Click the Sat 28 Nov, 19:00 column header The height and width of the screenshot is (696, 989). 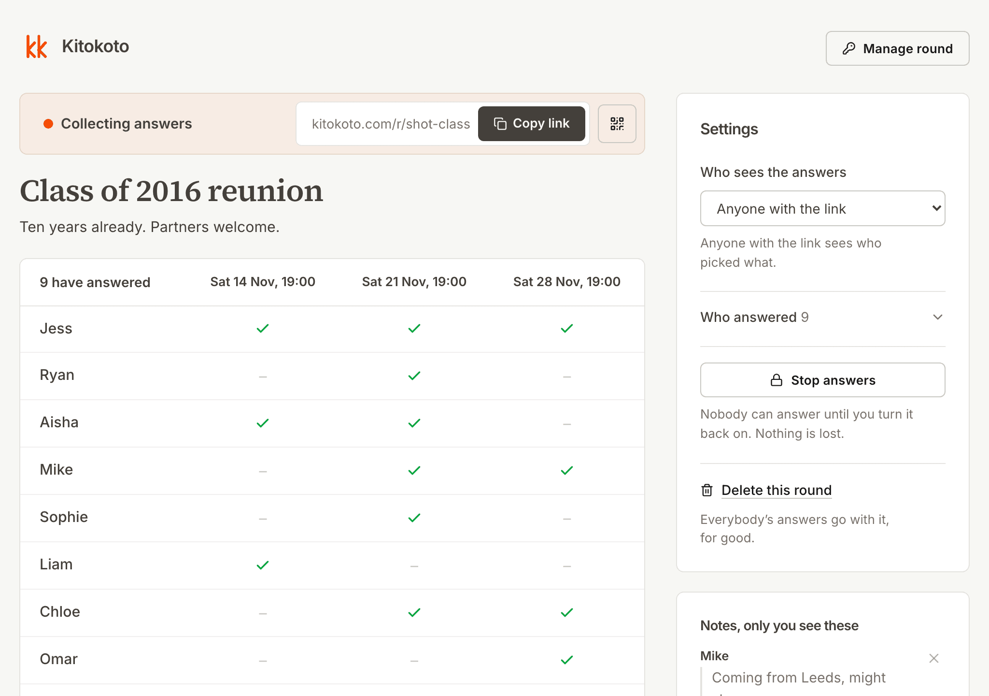pyautogui.click(x=567, y=282)
